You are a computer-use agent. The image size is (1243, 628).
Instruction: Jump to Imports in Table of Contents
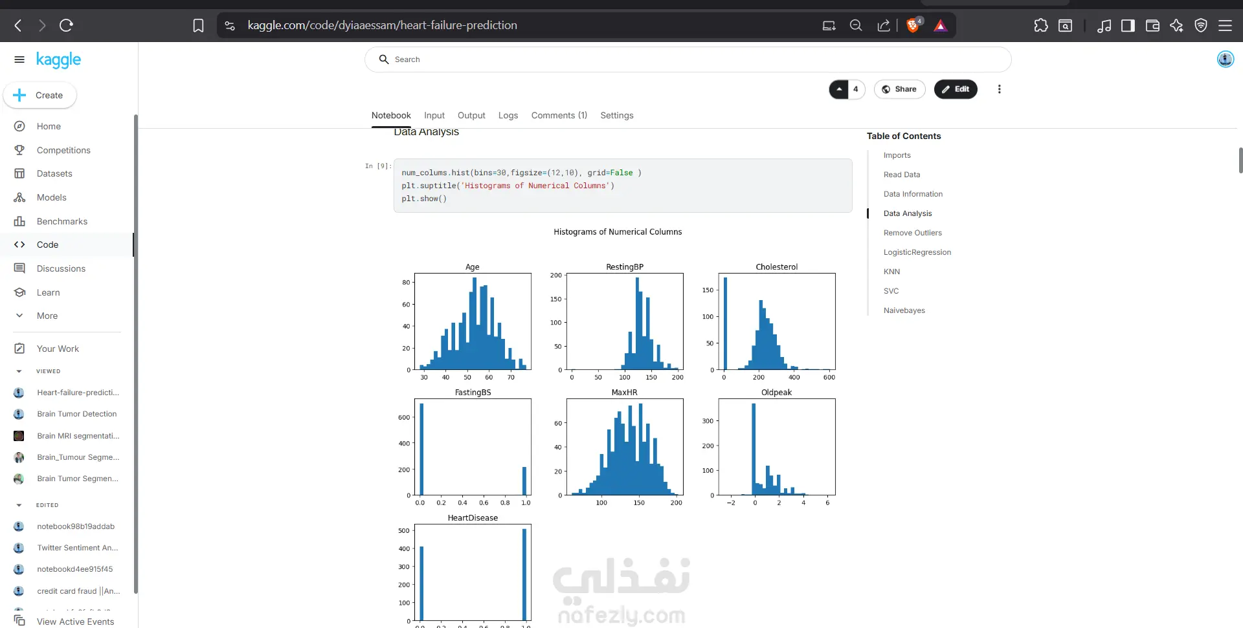(x=897, y=155)
